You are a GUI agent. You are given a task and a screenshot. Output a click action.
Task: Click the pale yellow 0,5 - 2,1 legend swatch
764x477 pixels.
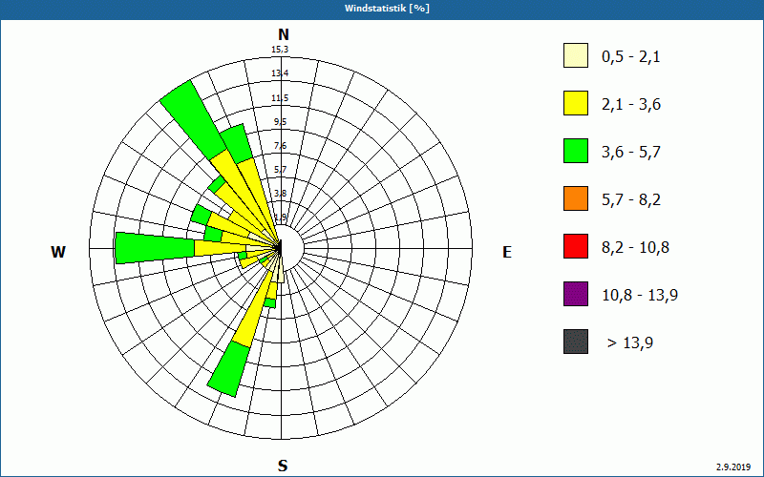(576, 55)
